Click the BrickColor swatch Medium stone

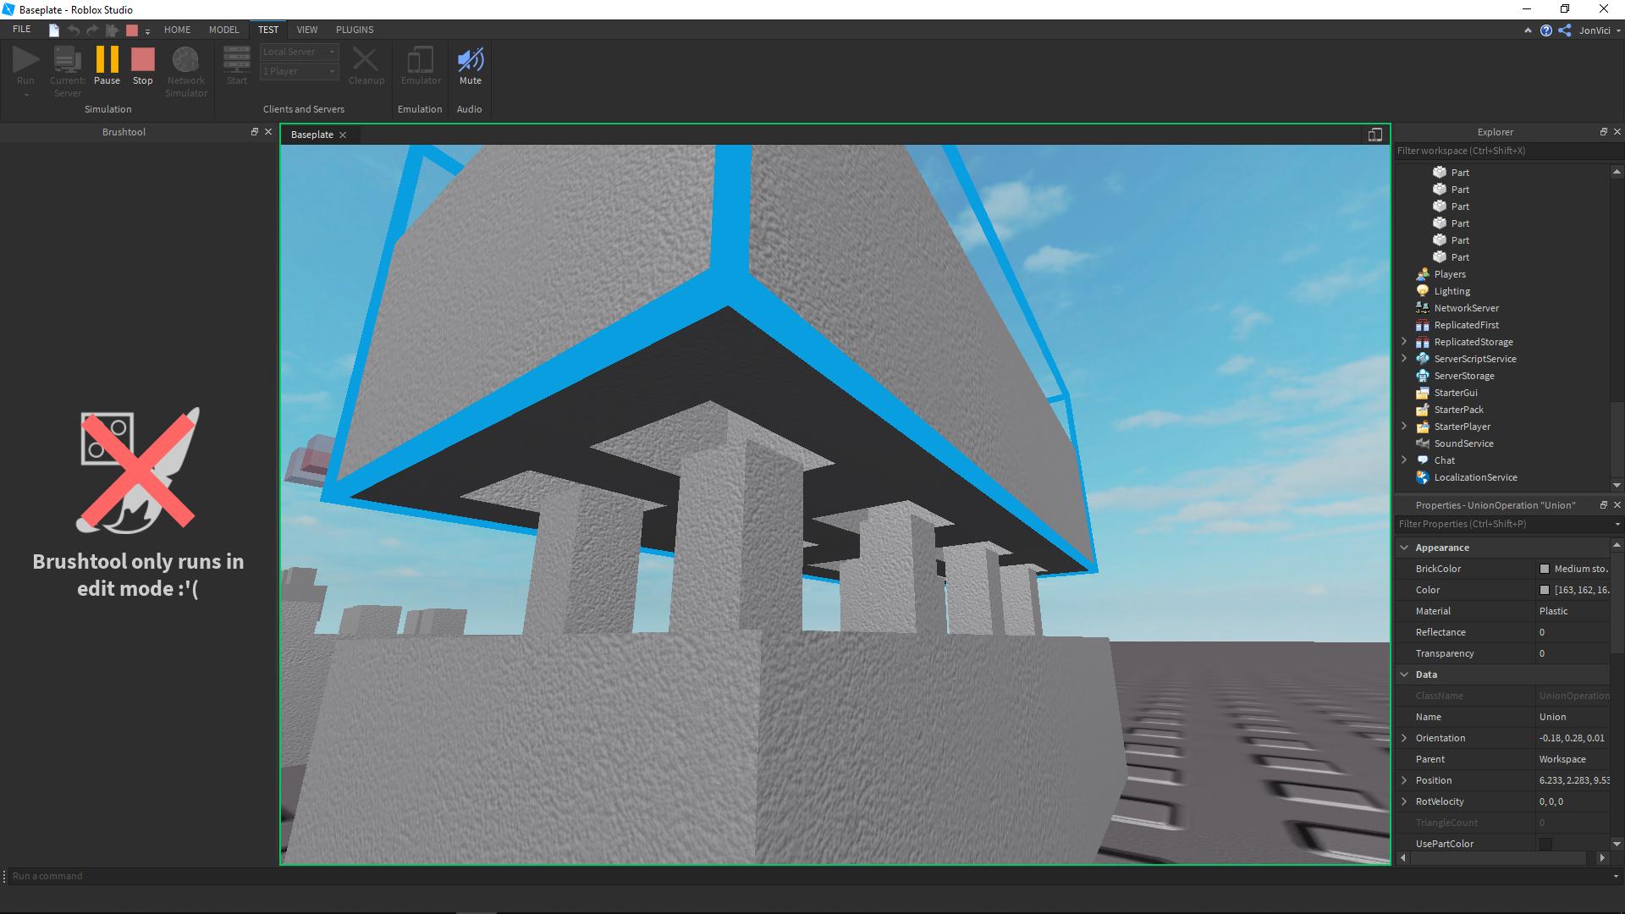pyautogui.click(x=1545, y=569)
